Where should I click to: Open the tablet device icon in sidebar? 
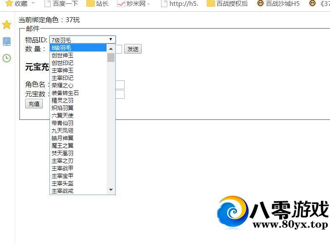point(7,41)
